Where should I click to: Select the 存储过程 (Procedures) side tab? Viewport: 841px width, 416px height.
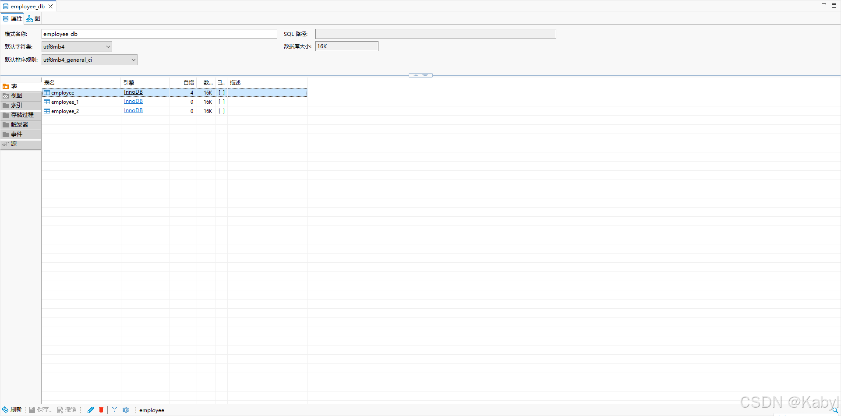tap(21, 115)
